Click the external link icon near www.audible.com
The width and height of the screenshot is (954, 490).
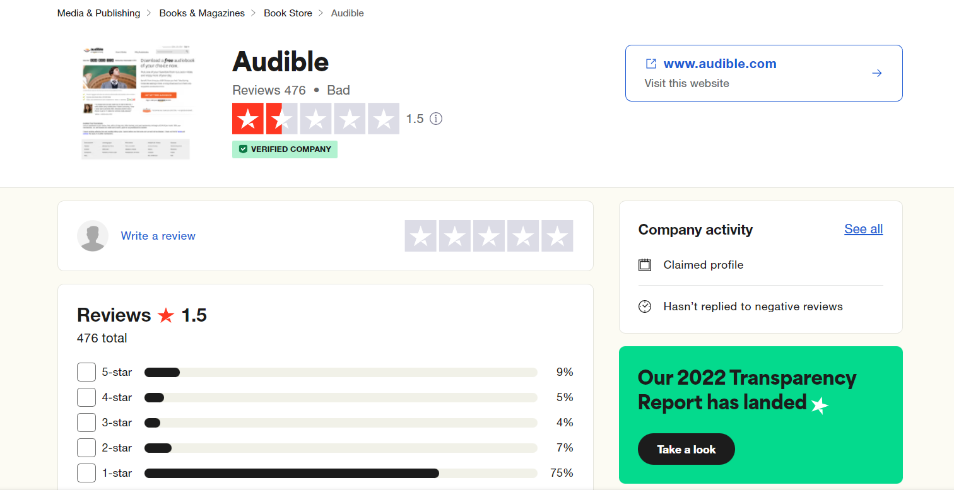click(x=651, y=64)
